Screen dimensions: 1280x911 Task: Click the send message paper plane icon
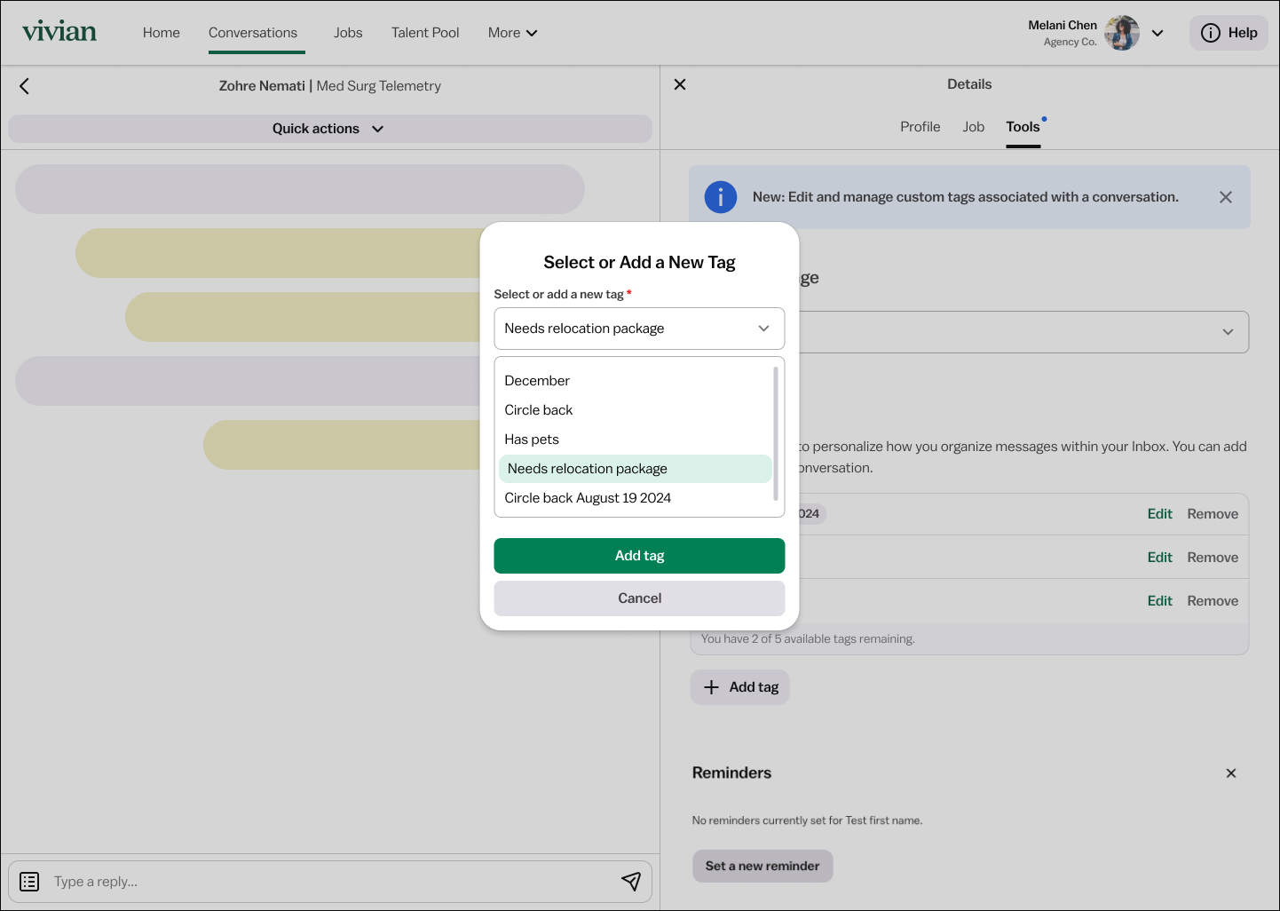[x=631, y=881]
